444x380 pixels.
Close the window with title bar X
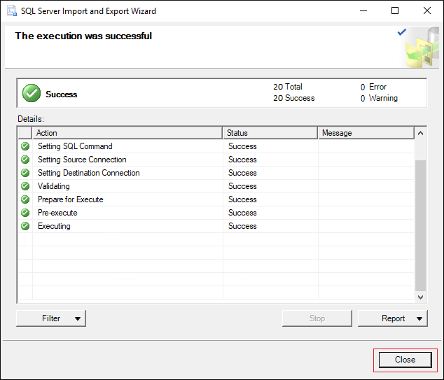tap(427, 10)
